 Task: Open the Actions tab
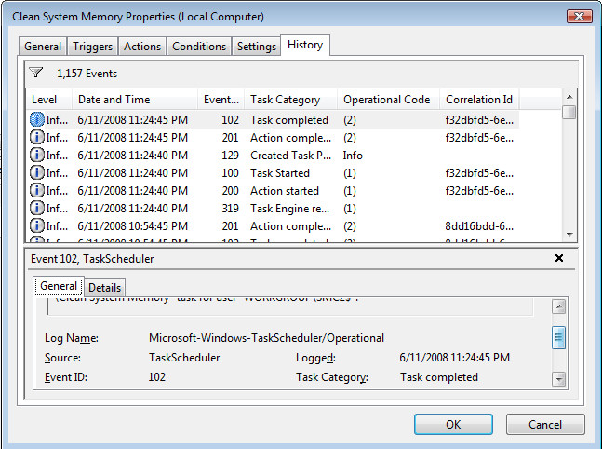pyautogui.click(x=142, y=47)
